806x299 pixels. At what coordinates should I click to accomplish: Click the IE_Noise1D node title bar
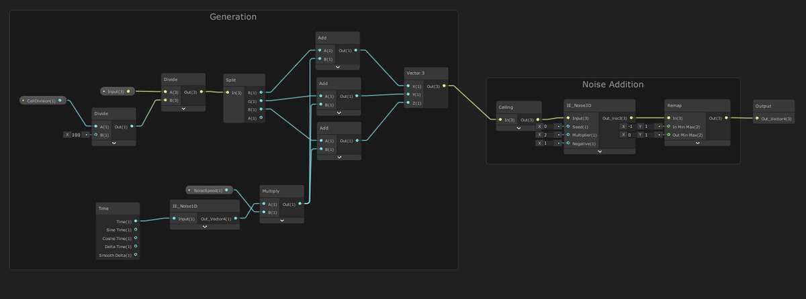click(x=204, y=206)
